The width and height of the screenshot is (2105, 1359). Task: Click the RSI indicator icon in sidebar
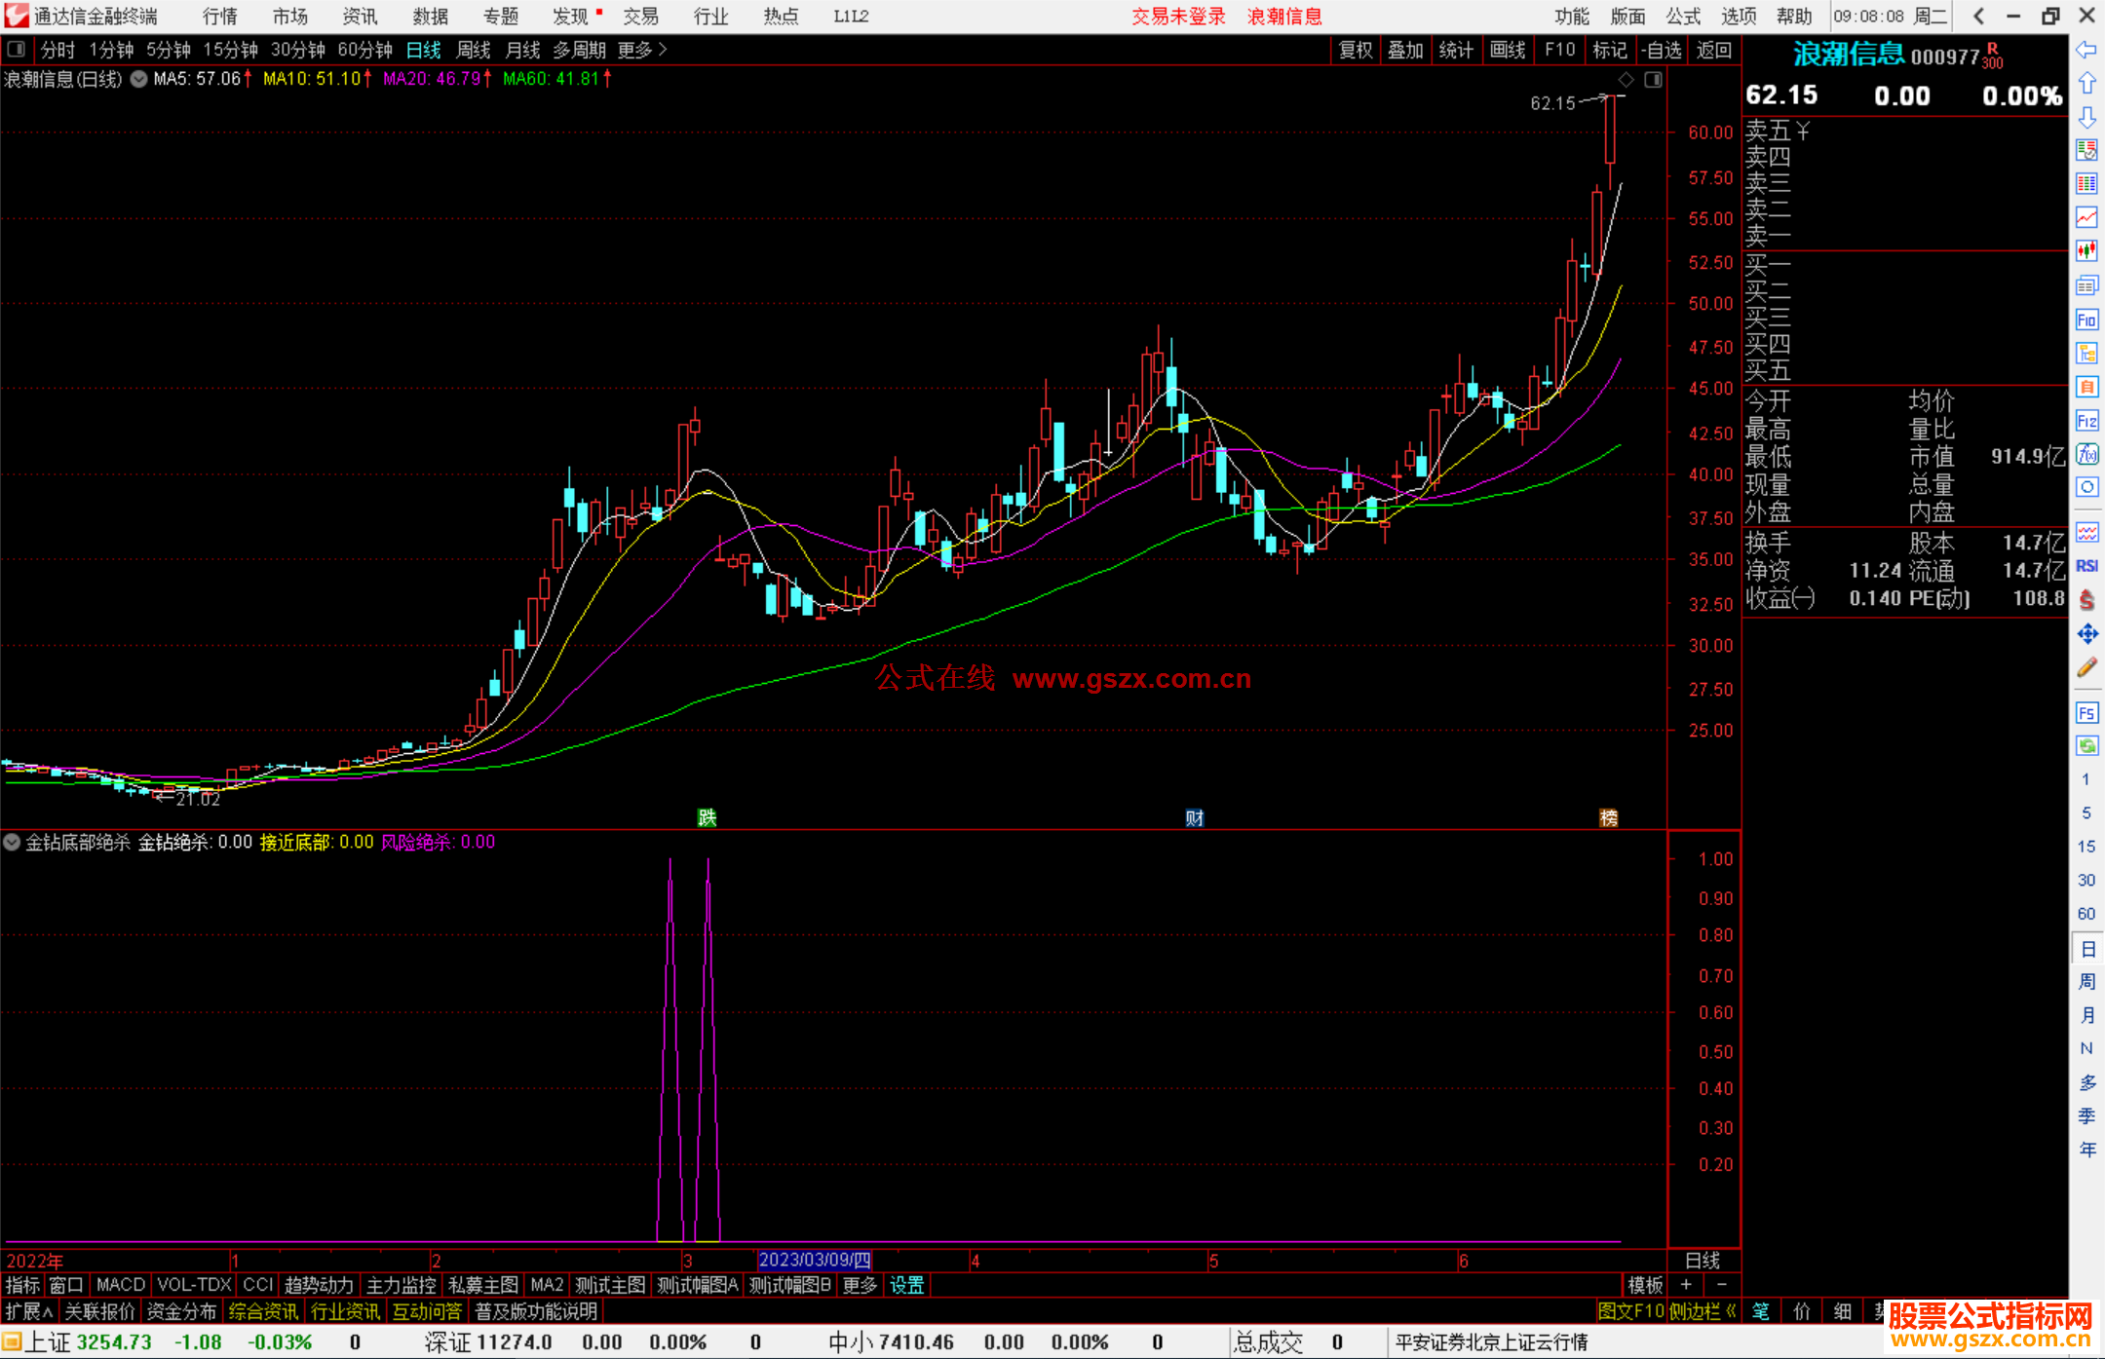point(2086,566)
